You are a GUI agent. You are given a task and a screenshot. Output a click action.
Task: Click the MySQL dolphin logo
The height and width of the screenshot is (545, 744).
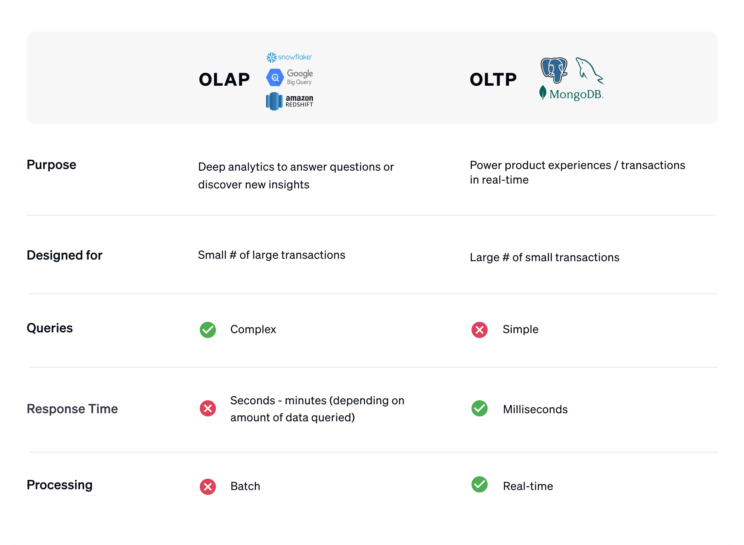tap(589, 70)
